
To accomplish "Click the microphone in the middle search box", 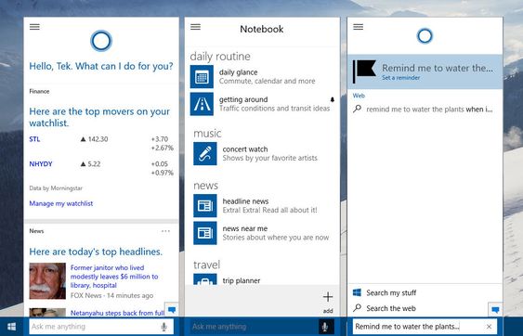I will [x=325, y=327].
